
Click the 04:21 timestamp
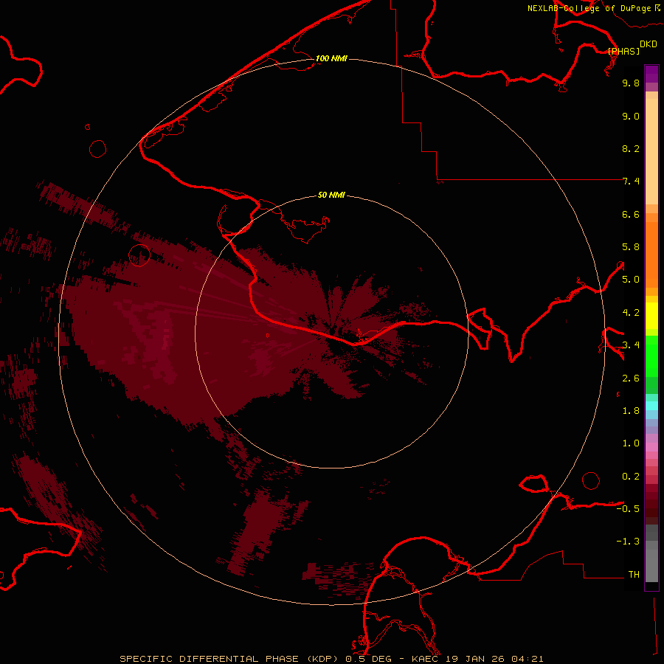pos(528,659)
